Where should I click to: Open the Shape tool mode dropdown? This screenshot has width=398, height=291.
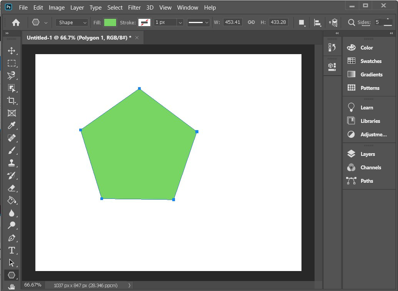pyautogui.click(x=72, y=23)
